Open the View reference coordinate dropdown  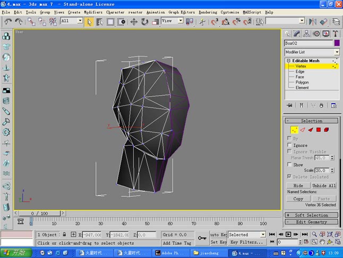coord(181,21)
